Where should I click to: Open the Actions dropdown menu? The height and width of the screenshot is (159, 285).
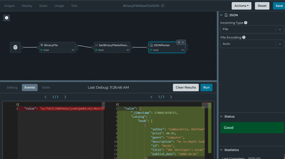click(241, 6)
